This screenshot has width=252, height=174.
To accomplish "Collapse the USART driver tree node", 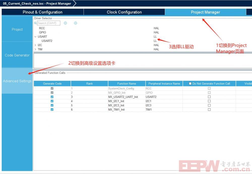I will point(35,37).
